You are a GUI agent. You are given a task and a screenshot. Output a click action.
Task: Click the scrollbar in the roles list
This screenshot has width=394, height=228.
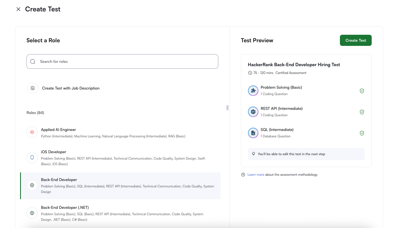click(227, 107)
